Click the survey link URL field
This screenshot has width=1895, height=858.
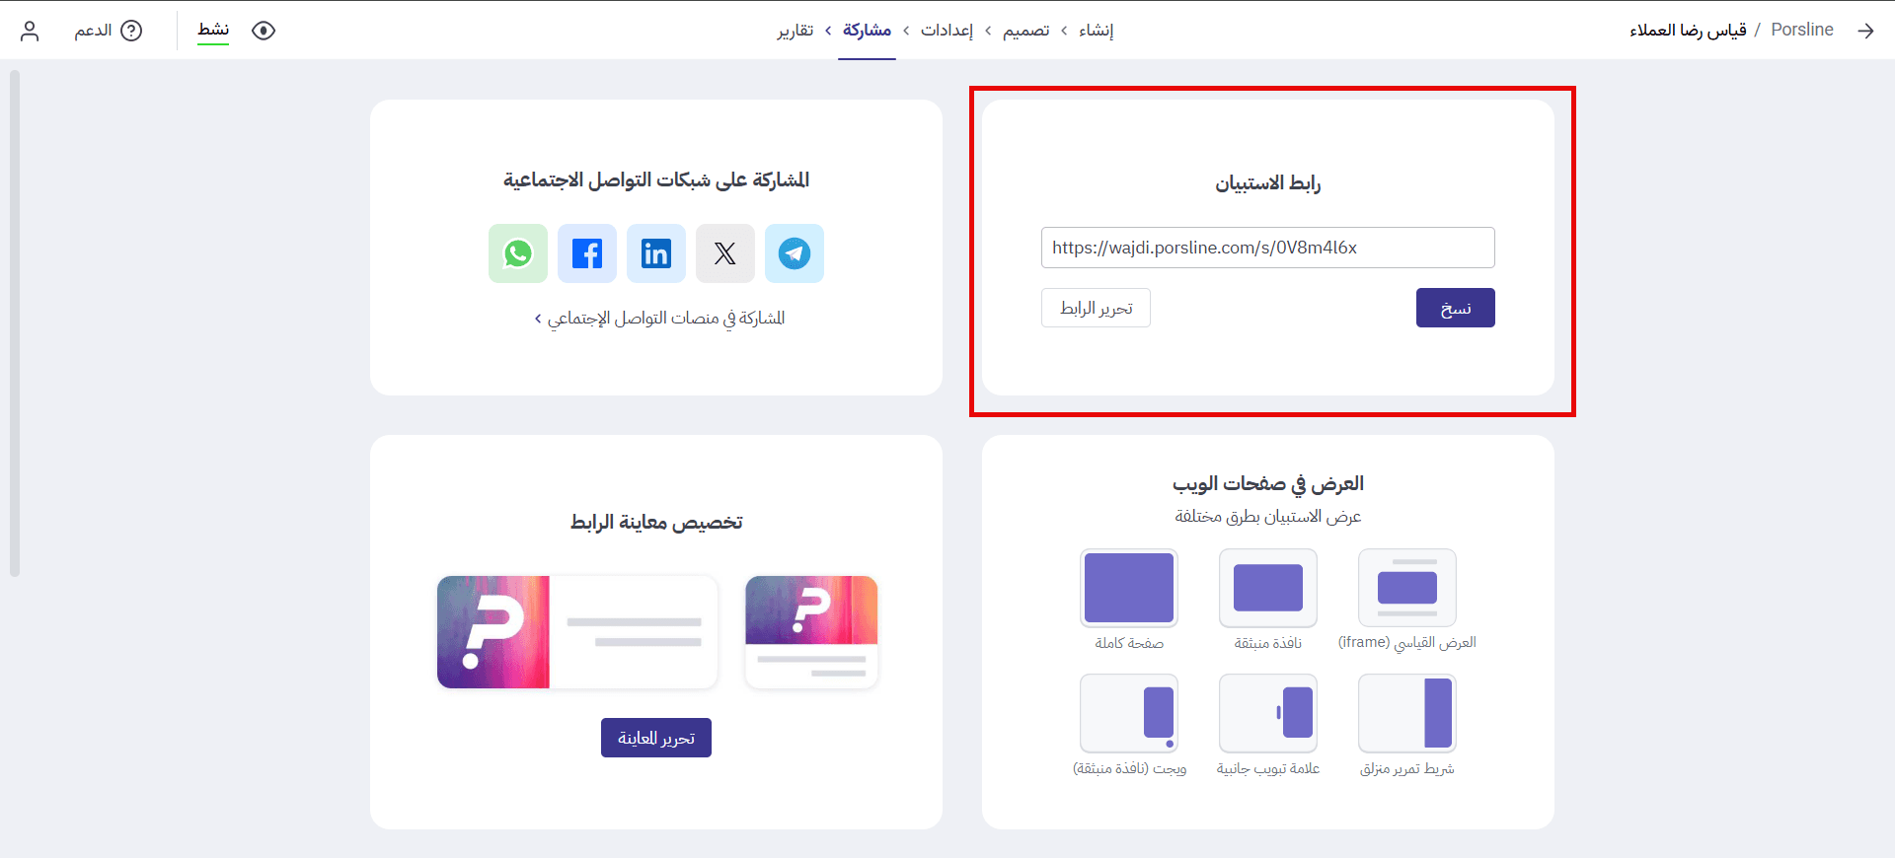pos(1268,248)
